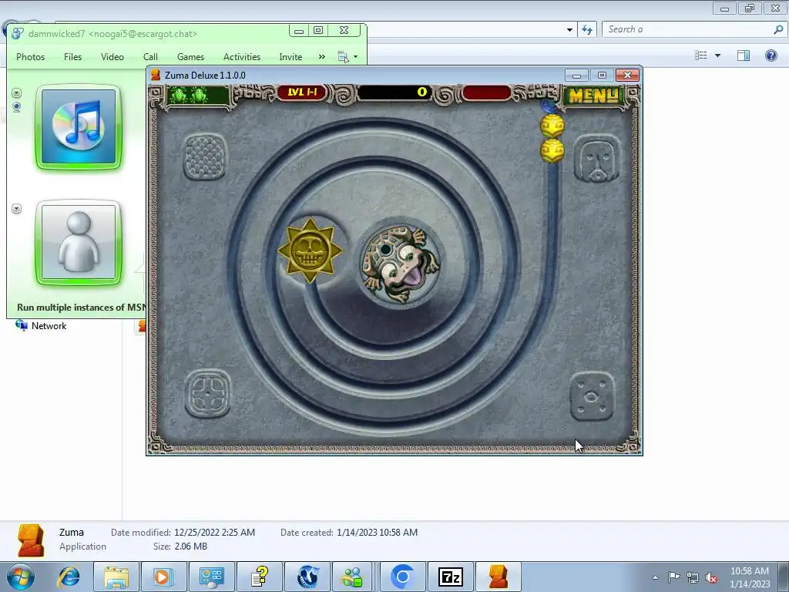Click the Control Panel taskbar icon
Image resolution: width=789 pixels, height=592 pixels.
[211, 577]
